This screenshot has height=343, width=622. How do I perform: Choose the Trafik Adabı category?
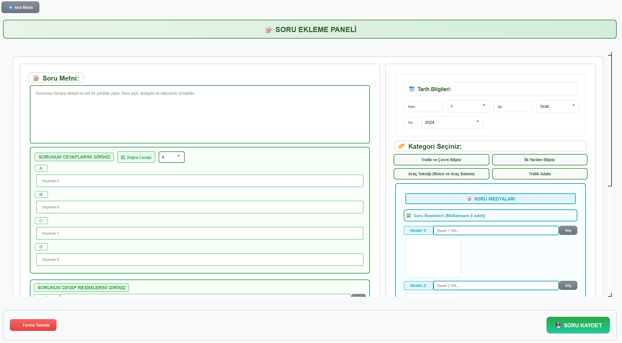click(539, 174)
